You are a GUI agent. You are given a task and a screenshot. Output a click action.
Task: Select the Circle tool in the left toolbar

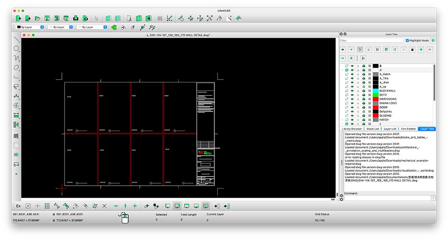click(17, 48)
